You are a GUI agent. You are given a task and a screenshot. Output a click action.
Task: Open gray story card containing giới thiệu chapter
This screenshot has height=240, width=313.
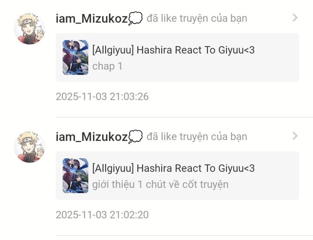click(177, 176)
